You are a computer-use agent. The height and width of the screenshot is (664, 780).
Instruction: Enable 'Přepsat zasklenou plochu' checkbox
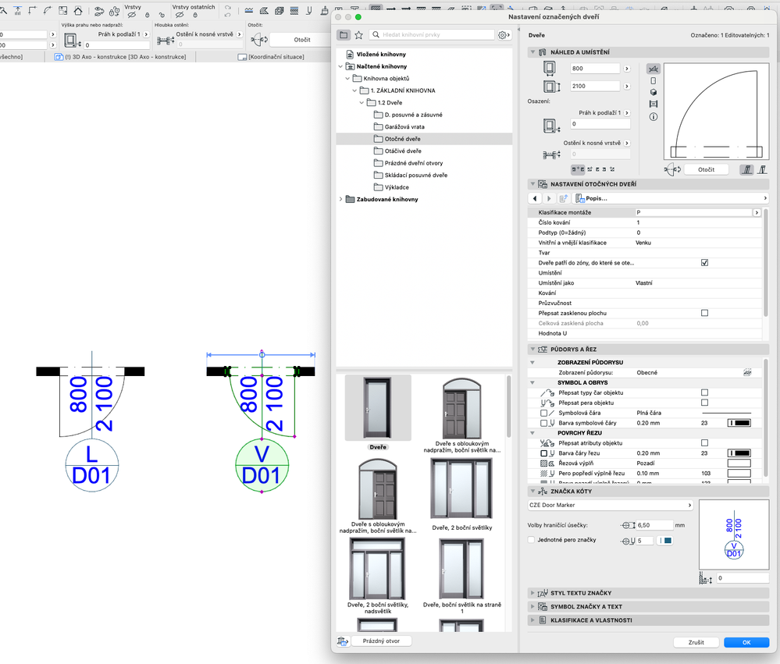point(704,313)
